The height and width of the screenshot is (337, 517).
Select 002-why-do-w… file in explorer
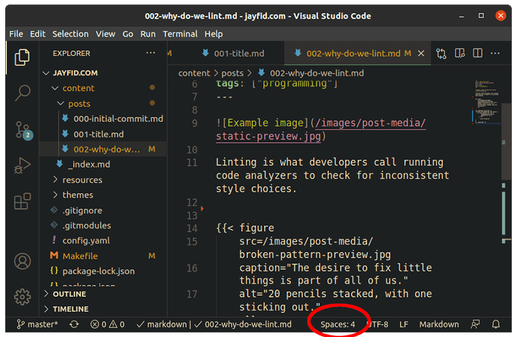[x=103, y=150]
